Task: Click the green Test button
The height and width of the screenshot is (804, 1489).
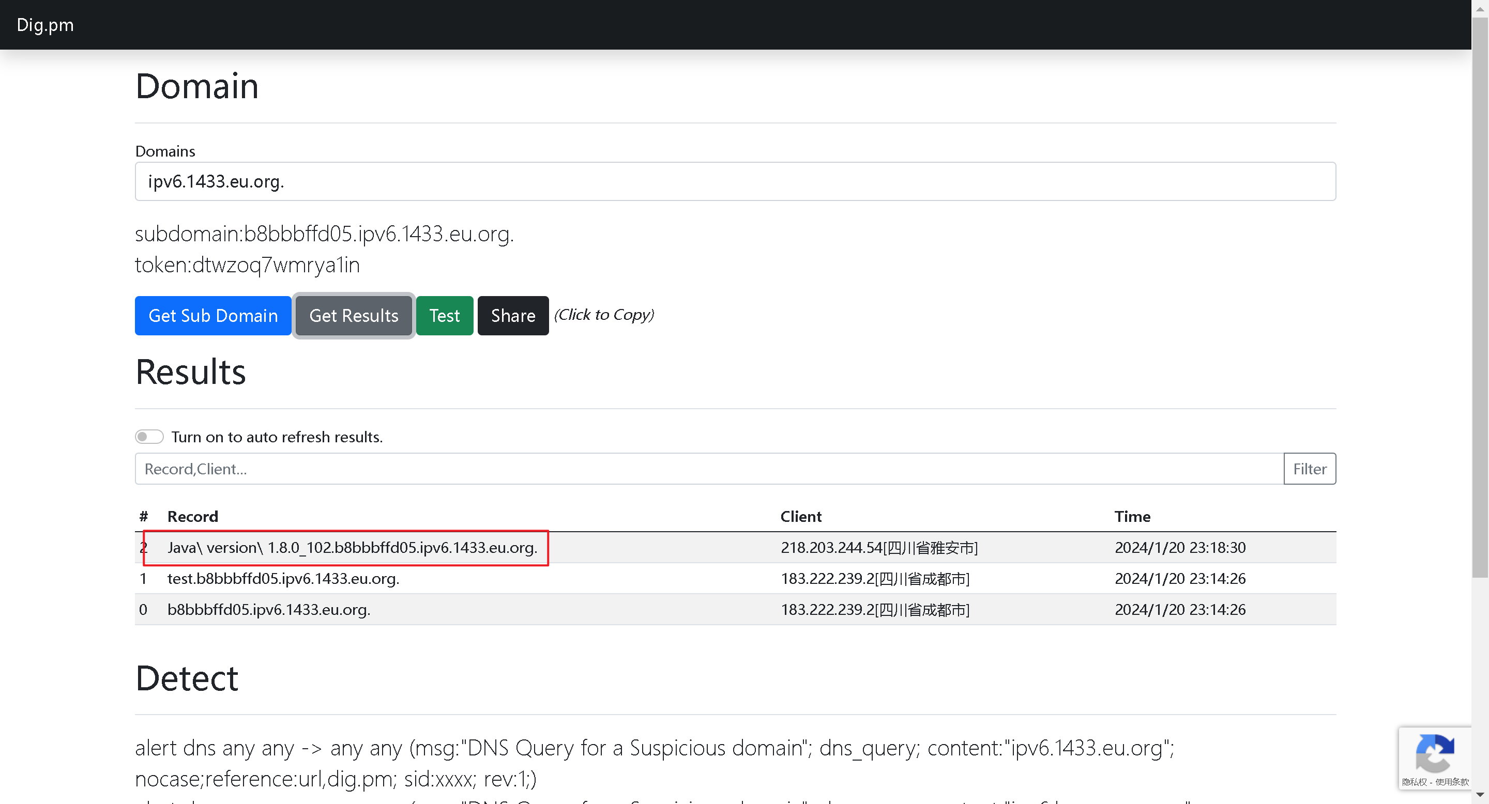Action: pyautogui.click(x=444, y=315)
